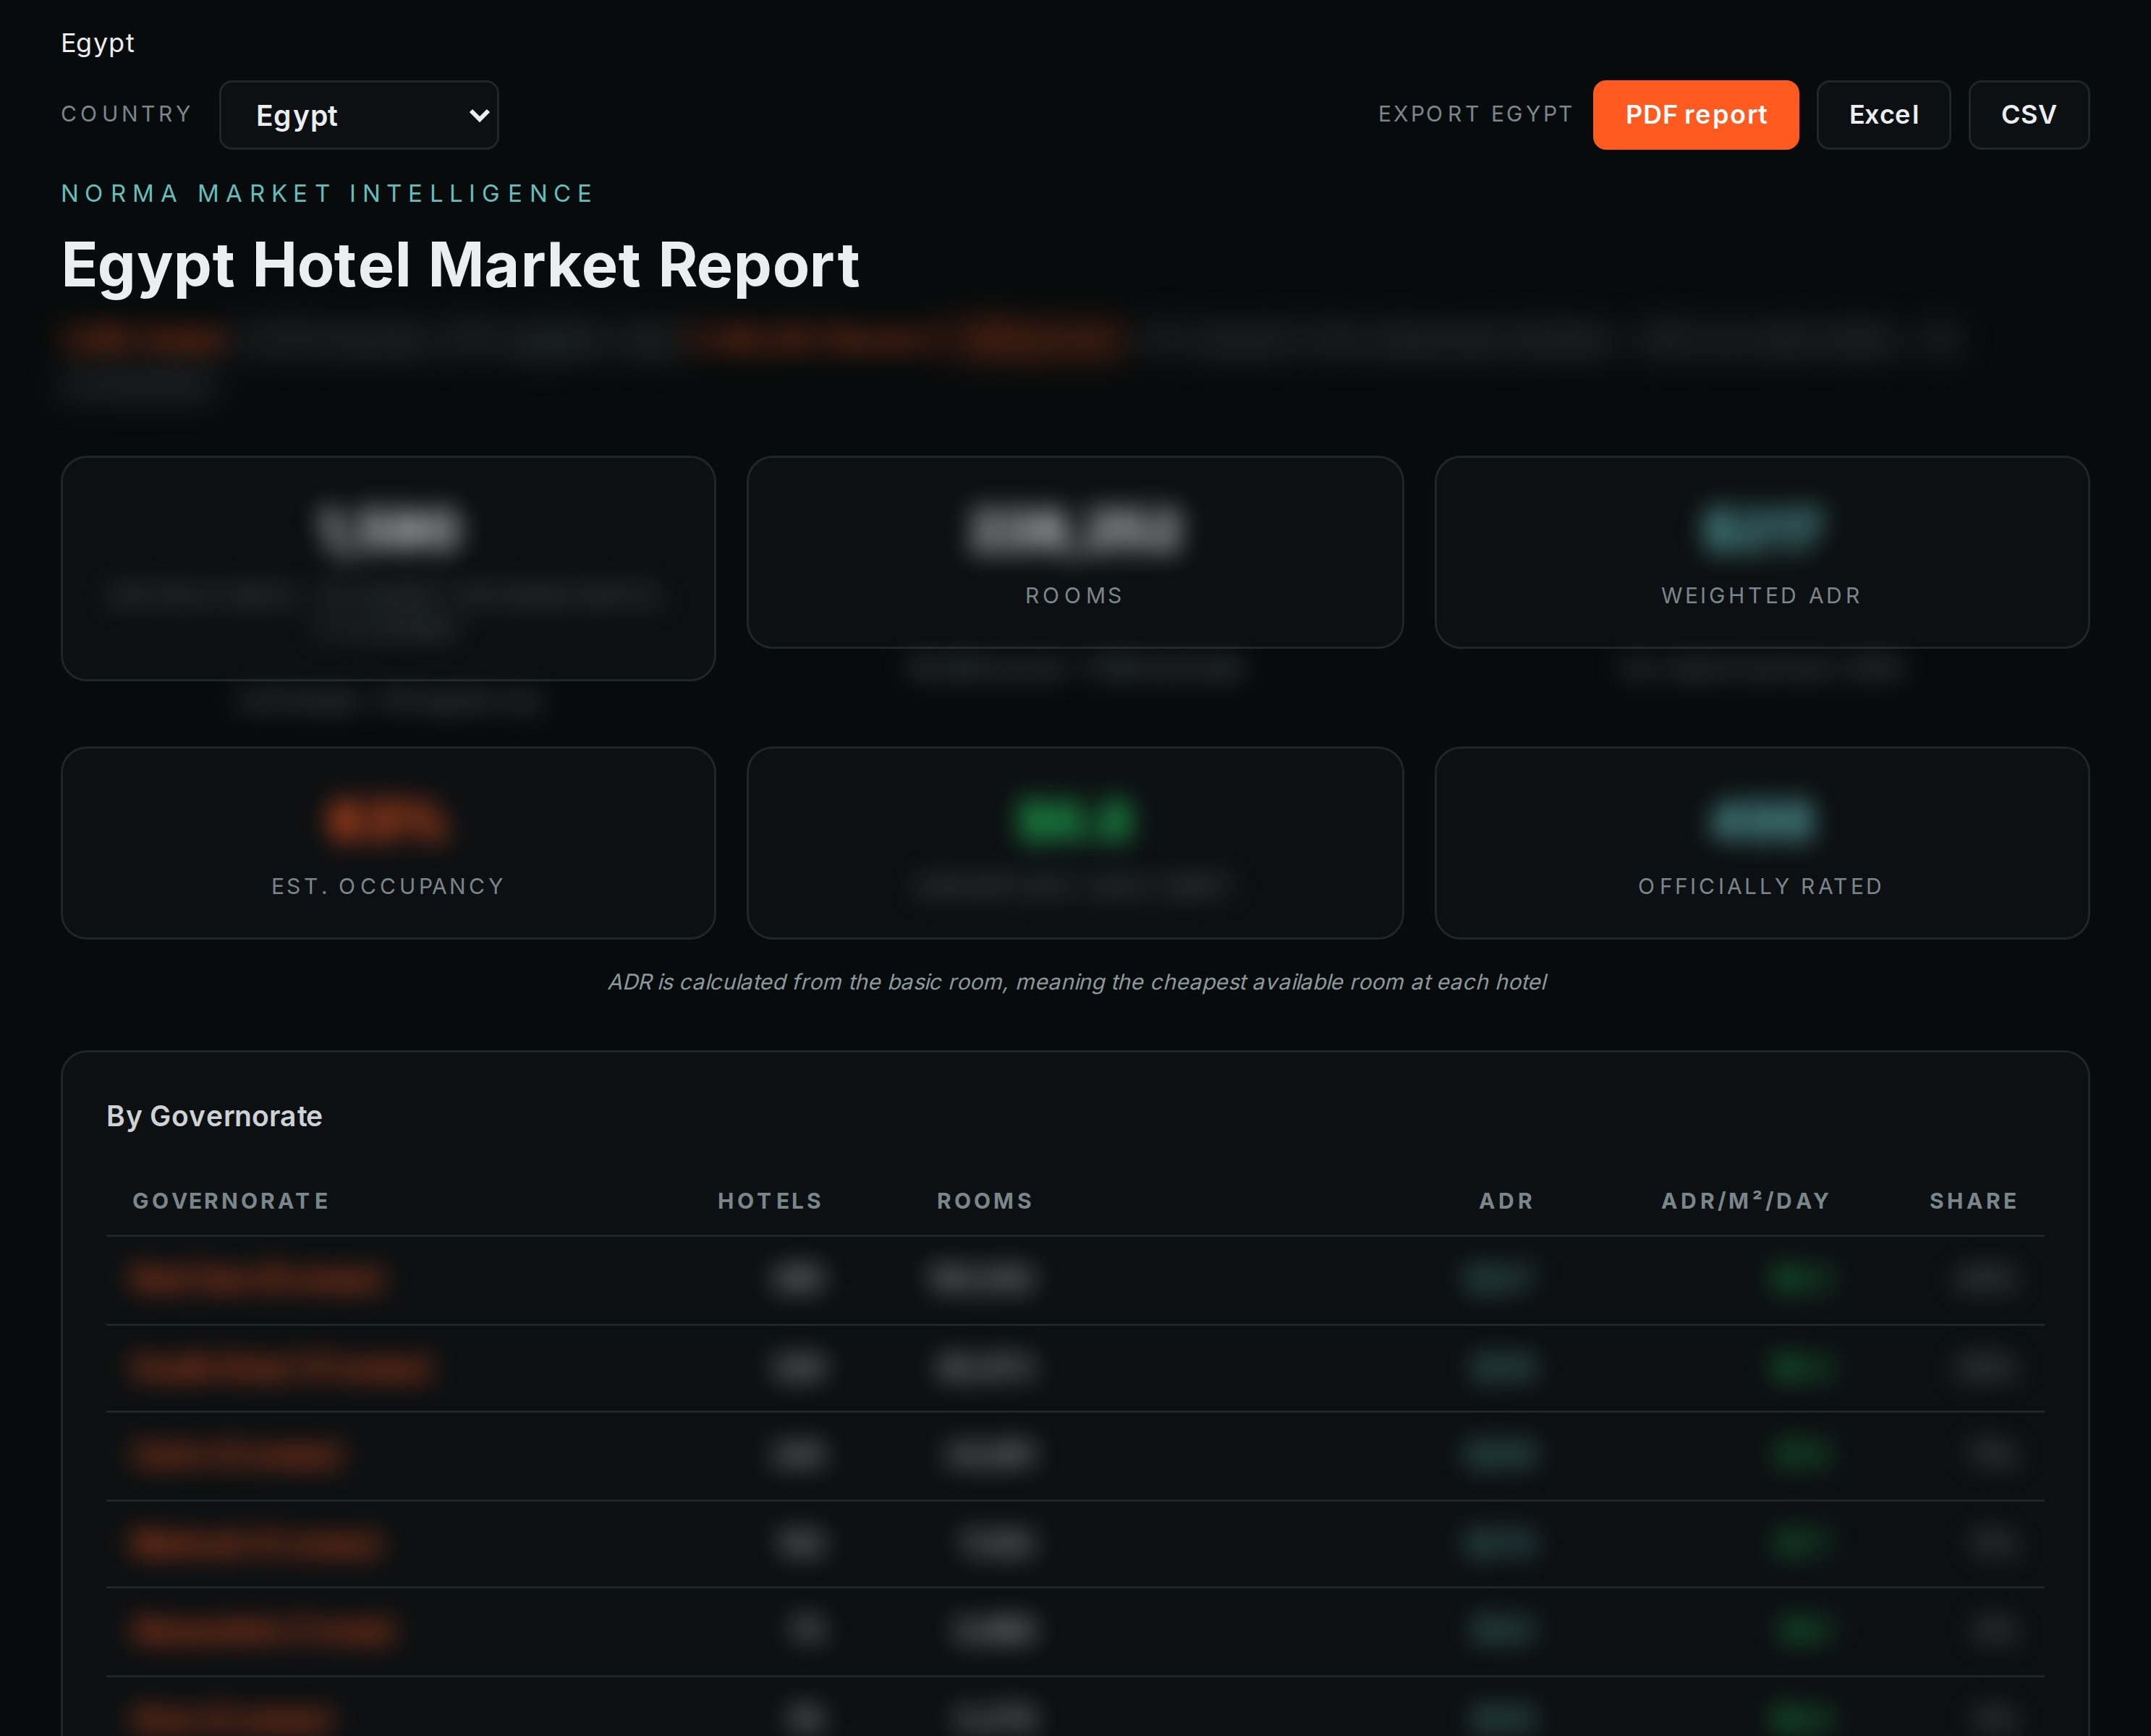This screenshot has width=2151, height=1736.
Task: Select the Rooms stat card
Action: [x=1075, y=552]
